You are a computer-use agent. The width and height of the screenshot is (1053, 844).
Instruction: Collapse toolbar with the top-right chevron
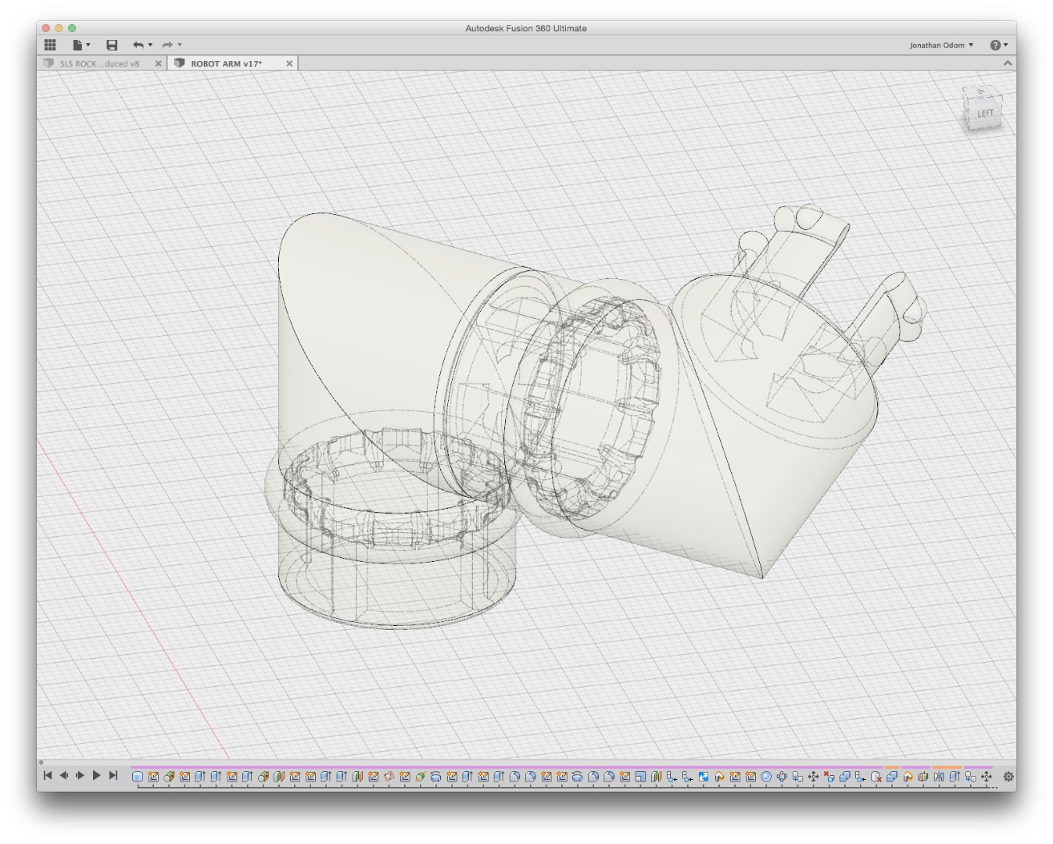(x=1008, y=63)
